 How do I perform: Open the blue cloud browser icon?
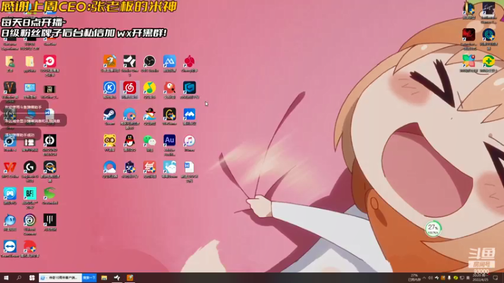point(110,167)
